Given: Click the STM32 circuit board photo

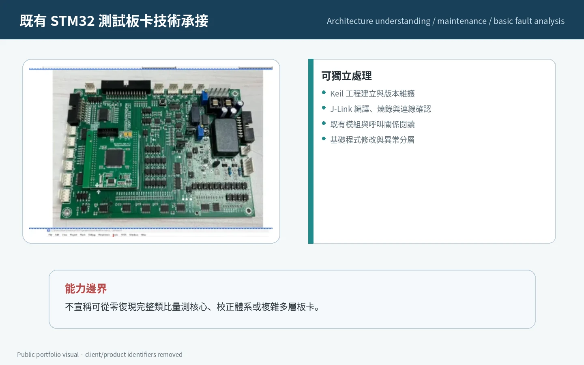Looking at the screenshot, I should coord(158,148).
